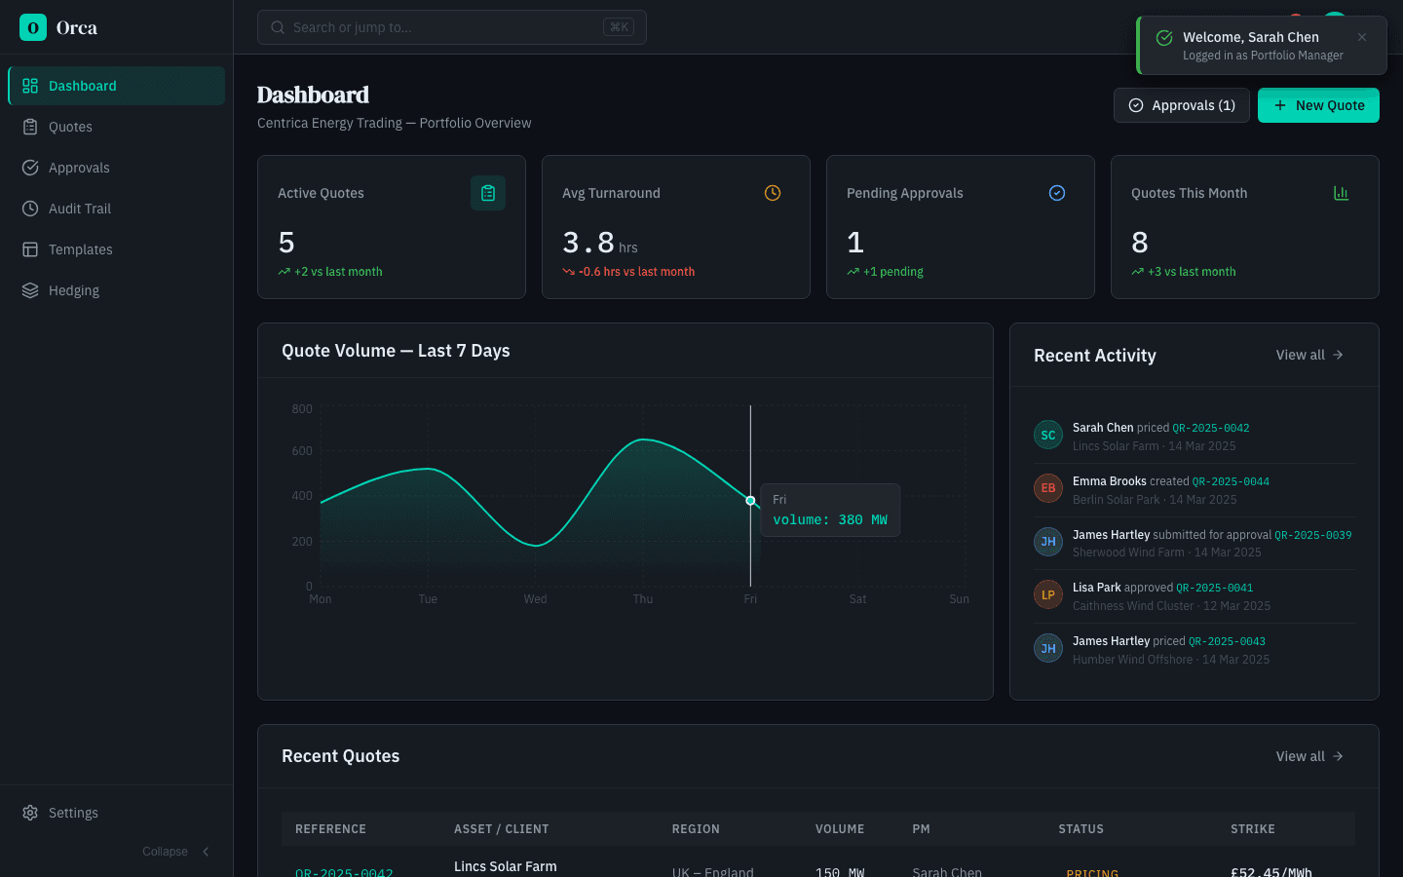Open reference QR-2025-0041 in activity
The width and height of the screenshot is (1403, 877).
coord(1215,588)
